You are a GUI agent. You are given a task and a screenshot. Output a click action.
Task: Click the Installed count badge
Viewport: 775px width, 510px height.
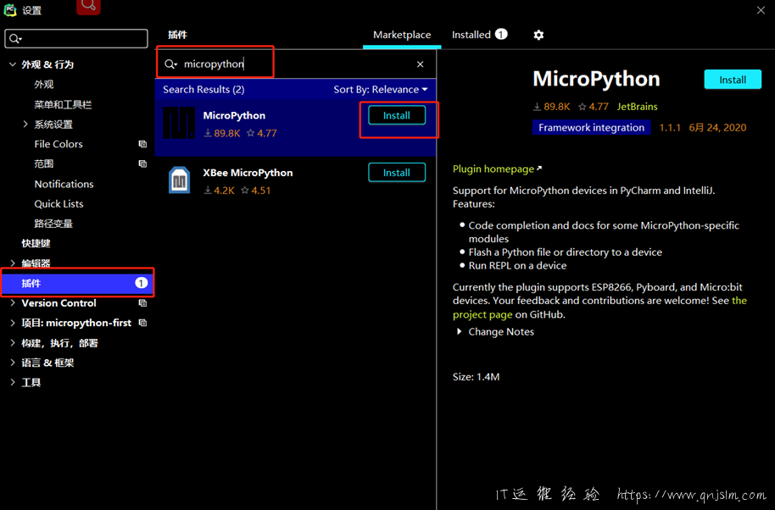pos(501,34)
